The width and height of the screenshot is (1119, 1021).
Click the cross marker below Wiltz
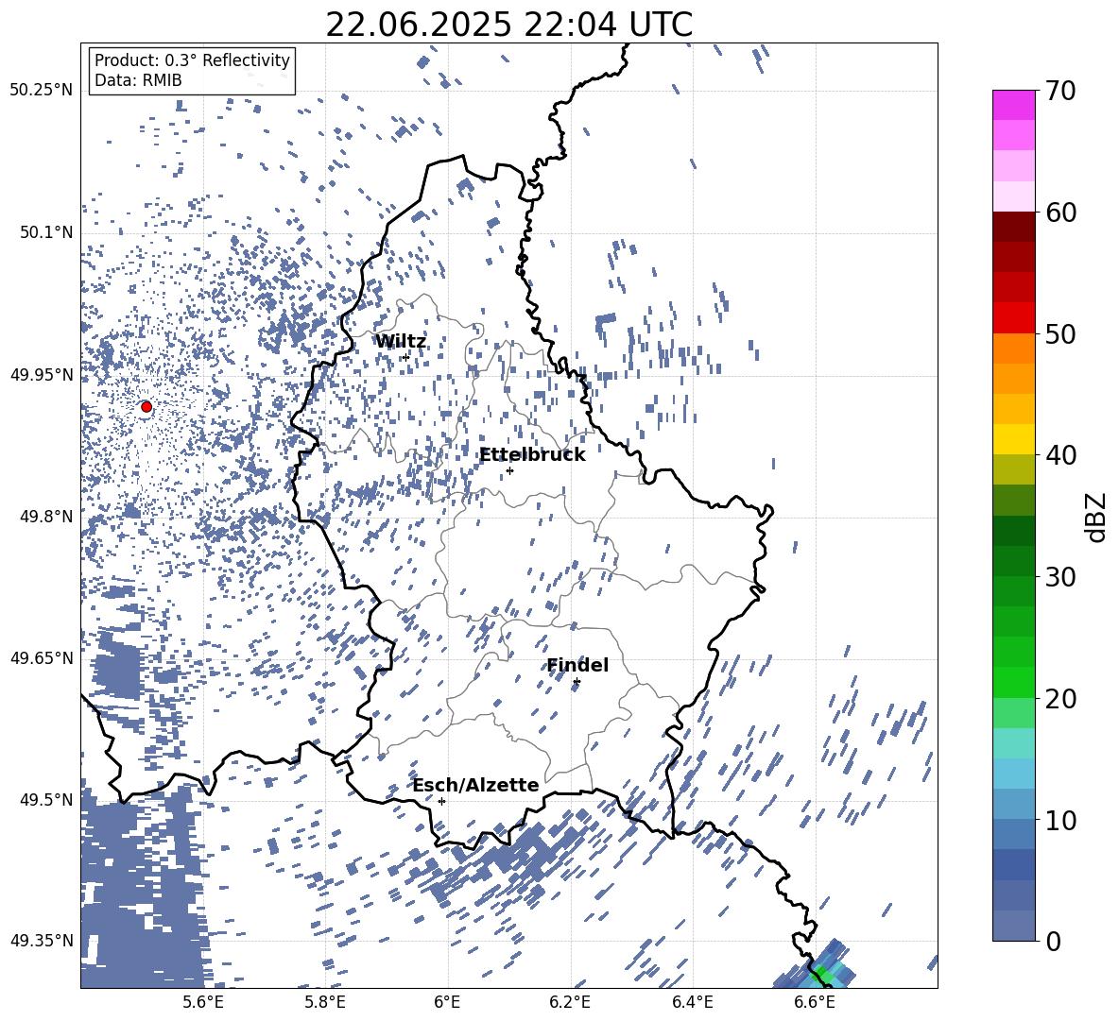click(406, 357)
